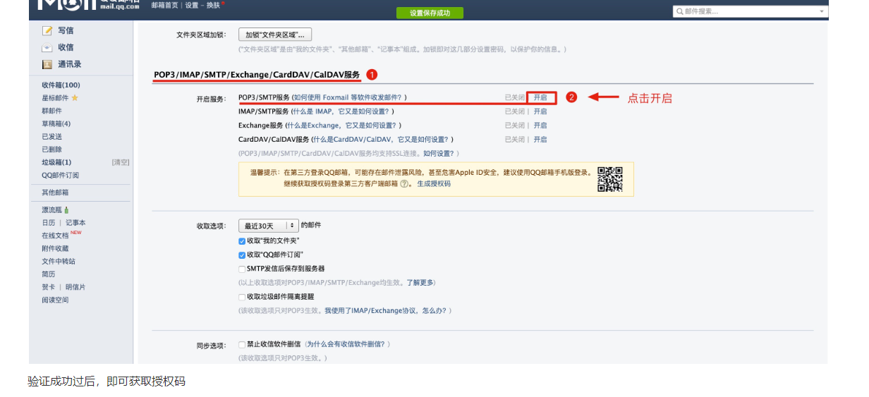
Task: Uncheck the 收取"我的文件夹" checkbox
Action: (x=242, y=241)
